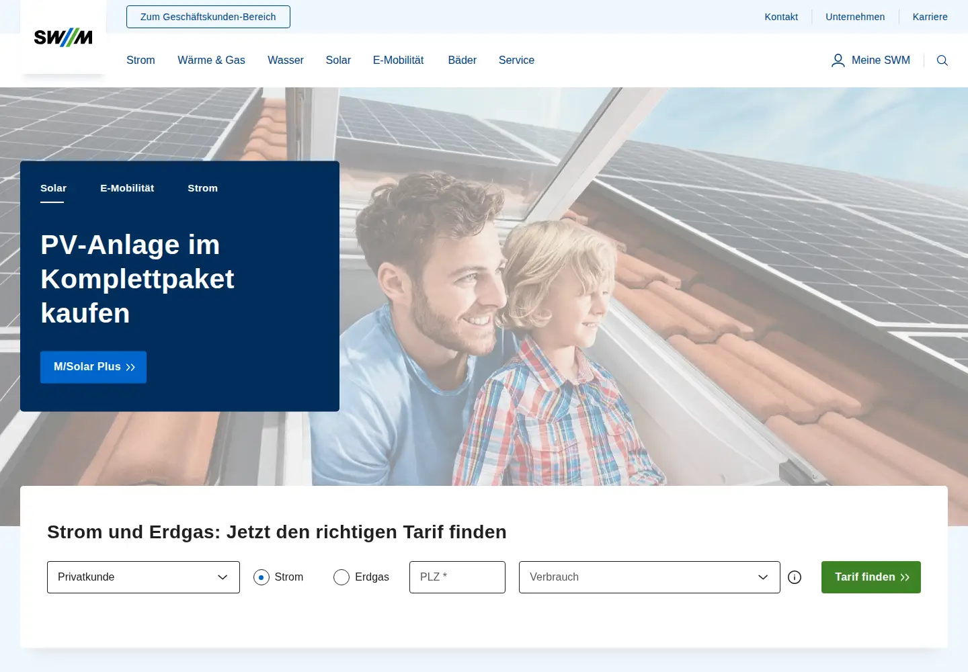Open the Privatkunde dropdown
The height and width of the screenshot is (672, 968).
(x=143, y=577)
